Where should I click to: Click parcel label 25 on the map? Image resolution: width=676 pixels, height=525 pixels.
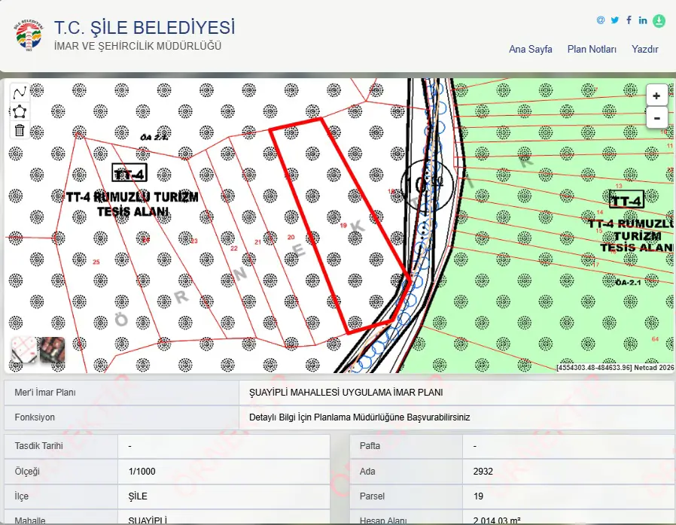click(x=96, y=262)
